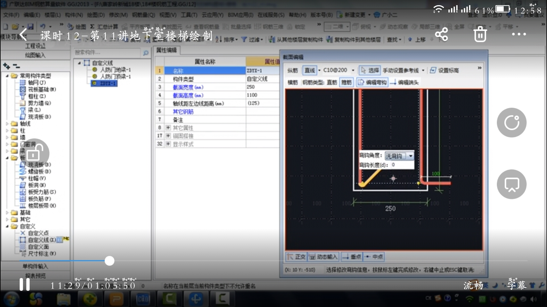Select 剪力墙(Q) component type

click(39, 103)
